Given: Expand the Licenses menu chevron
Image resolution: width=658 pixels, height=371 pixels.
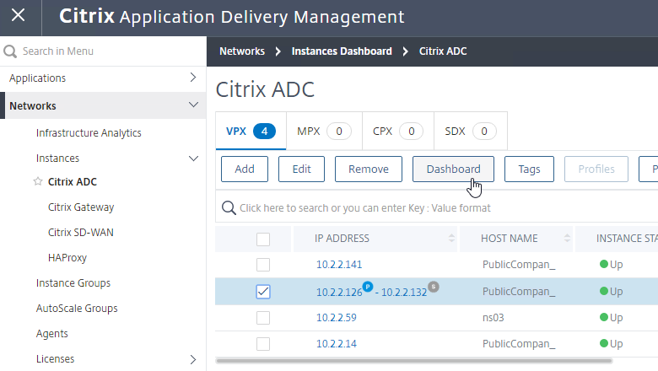Looking at the screenshot, I should tap(193, 359).
